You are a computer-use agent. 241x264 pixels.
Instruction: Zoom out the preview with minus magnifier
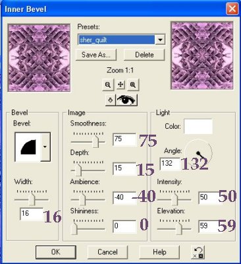(108, 84)
